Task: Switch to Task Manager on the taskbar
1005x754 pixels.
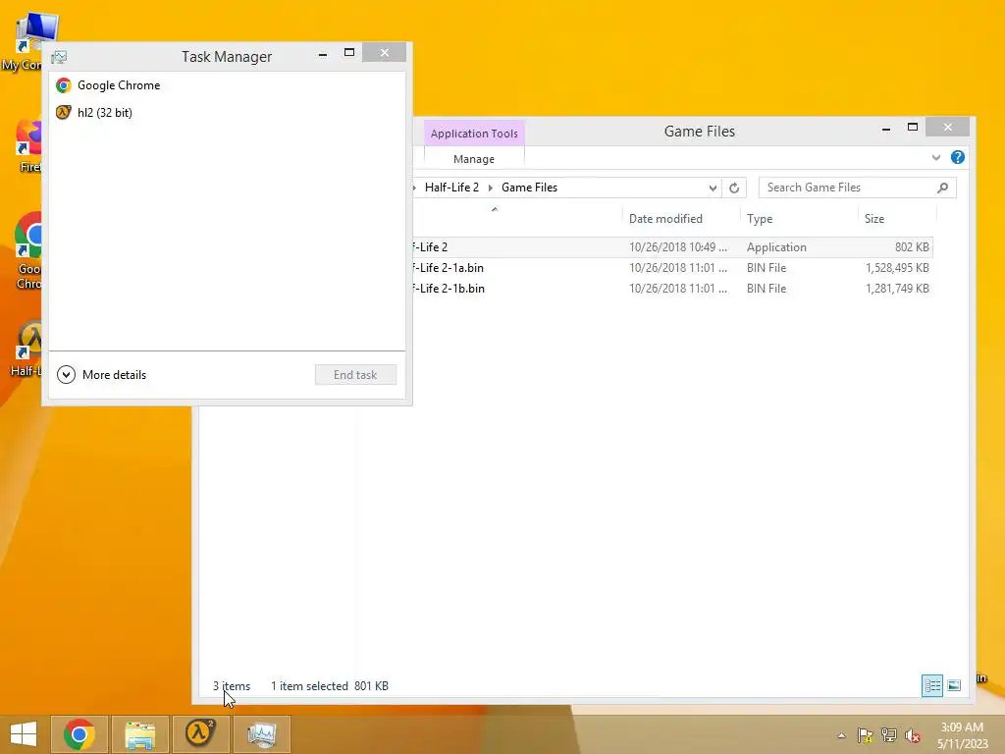Action: pyautogui.click(x=261, y=734)
